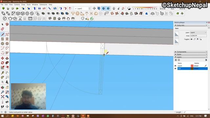This screenshot has width=210, height=118.
Task: Pick the Freehand squiggle tool
Action: [x=7, y=34]
